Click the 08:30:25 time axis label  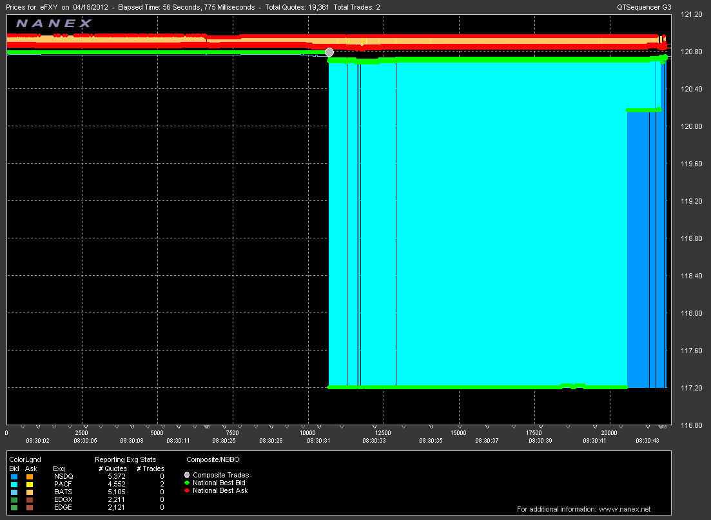[x=224, y=441]
